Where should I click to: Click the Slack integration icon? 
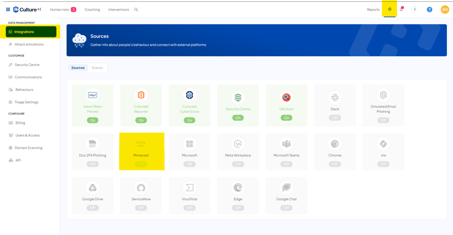(335, 97)
